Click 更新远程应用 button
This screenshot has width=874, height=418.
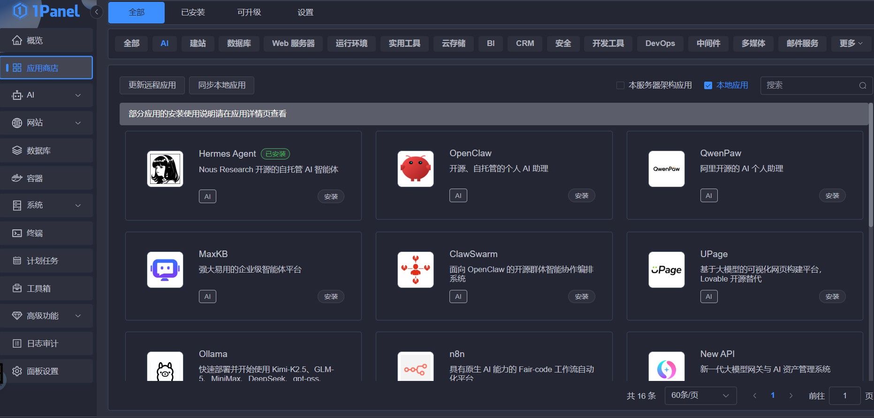point(152,85)
